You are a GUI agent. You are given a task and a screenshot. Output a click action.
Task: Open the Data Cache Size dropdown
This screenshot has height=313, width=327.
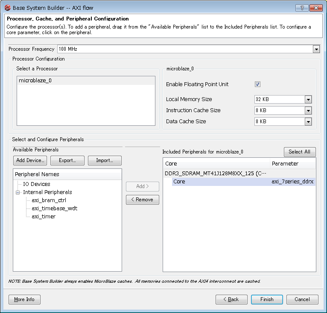tap(308, 122)
